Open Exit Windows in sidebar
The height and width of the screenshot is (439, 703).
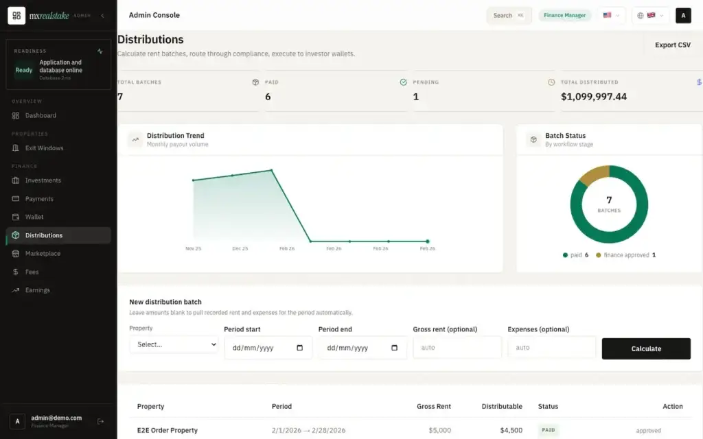tap(58, 148)
